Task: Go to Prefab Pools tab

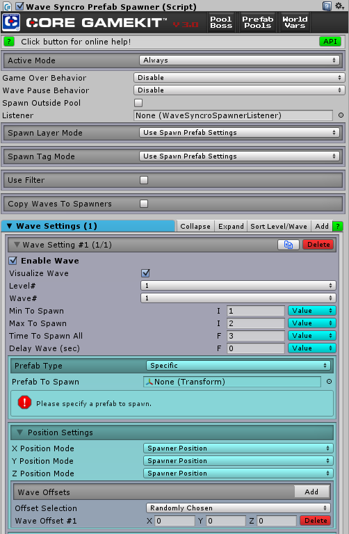Action: 257,22
